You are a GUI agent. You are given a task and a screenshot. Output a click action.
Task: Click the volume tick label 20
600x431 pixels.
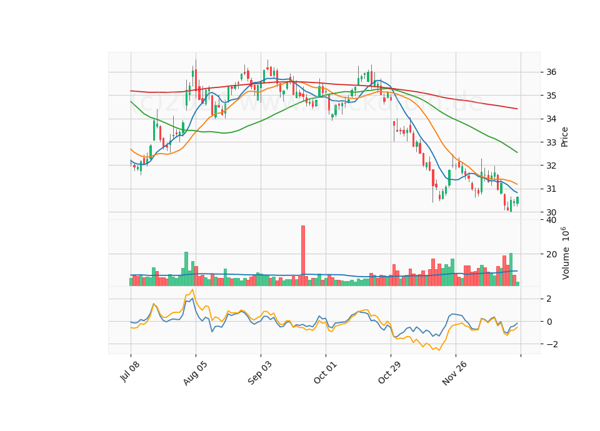coord(551,254)
